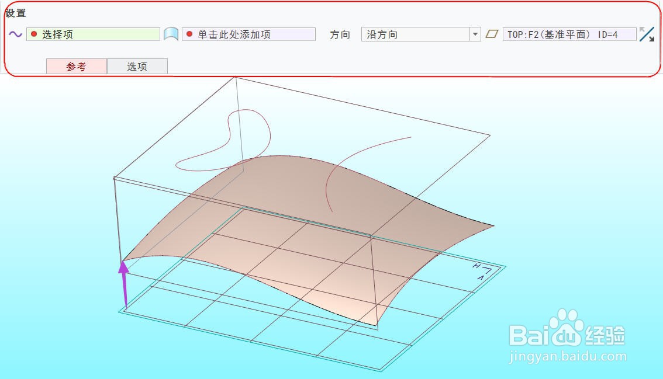663x379 pixels.
Task: Click the 方向 label
Action: tap(340, 34)
